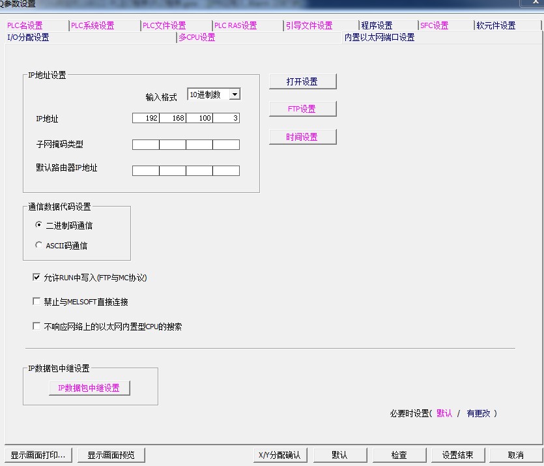
Task: Select the 二进制码通信 radio button
Action: pyautogui.click(x=39, y=226)
